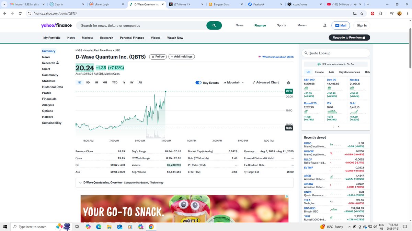Expand the More menu in header
Screen dimensions: 412x231
[x=302, y=25]
